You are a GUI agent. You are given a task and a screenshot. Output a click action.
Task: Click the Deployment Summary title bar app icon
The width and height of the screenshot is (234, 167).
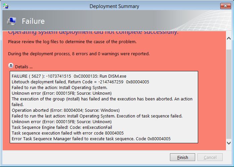click(x=6, y=6)
